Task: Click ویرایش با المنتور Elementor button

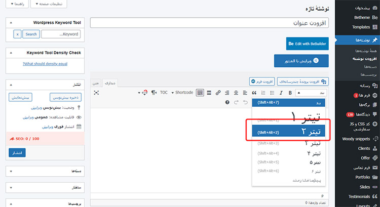Action: point(301,61)
